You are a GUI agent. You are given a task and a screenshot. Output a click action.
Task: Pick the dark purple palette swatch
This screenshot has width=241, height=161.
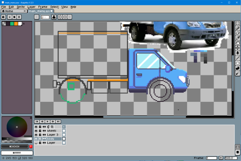point(8,24)
